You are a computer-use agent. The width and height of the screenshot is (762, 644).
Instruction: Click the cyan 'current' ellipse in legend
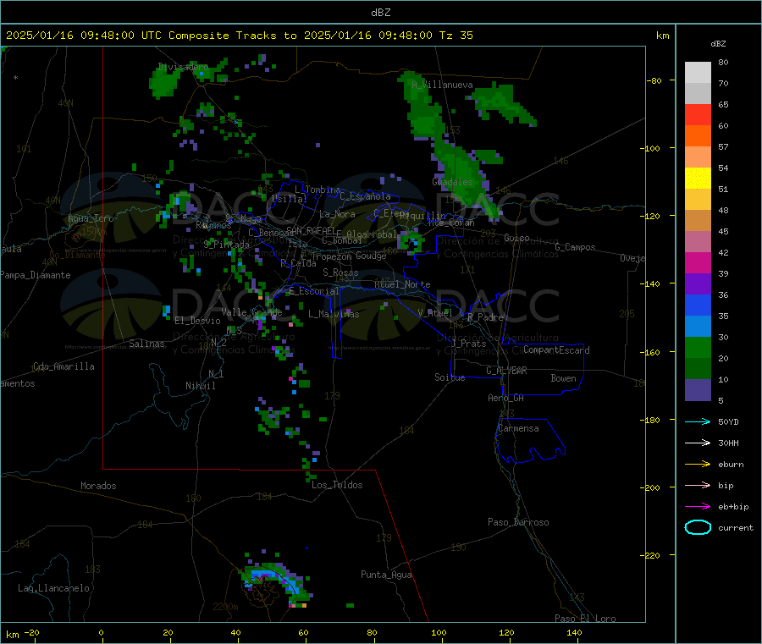click(698, 527)
